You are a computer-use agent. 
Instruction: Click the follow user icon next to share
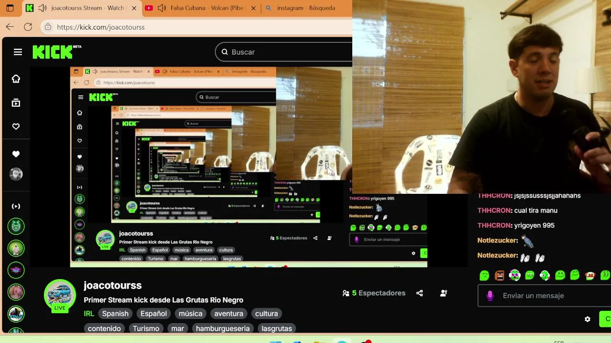[443, 293]
